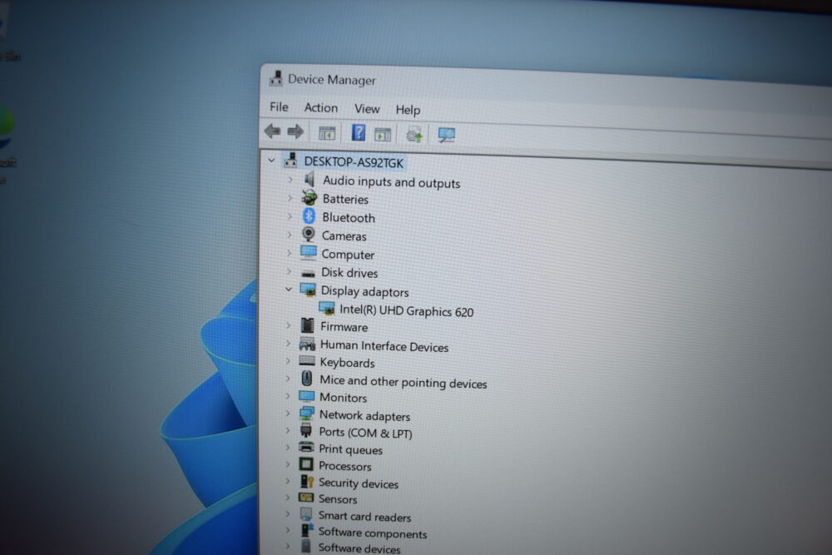Select the Ports (COM & LPT) label
The image size is (832, 555).
pyautogui.click(x=365, y=433)
